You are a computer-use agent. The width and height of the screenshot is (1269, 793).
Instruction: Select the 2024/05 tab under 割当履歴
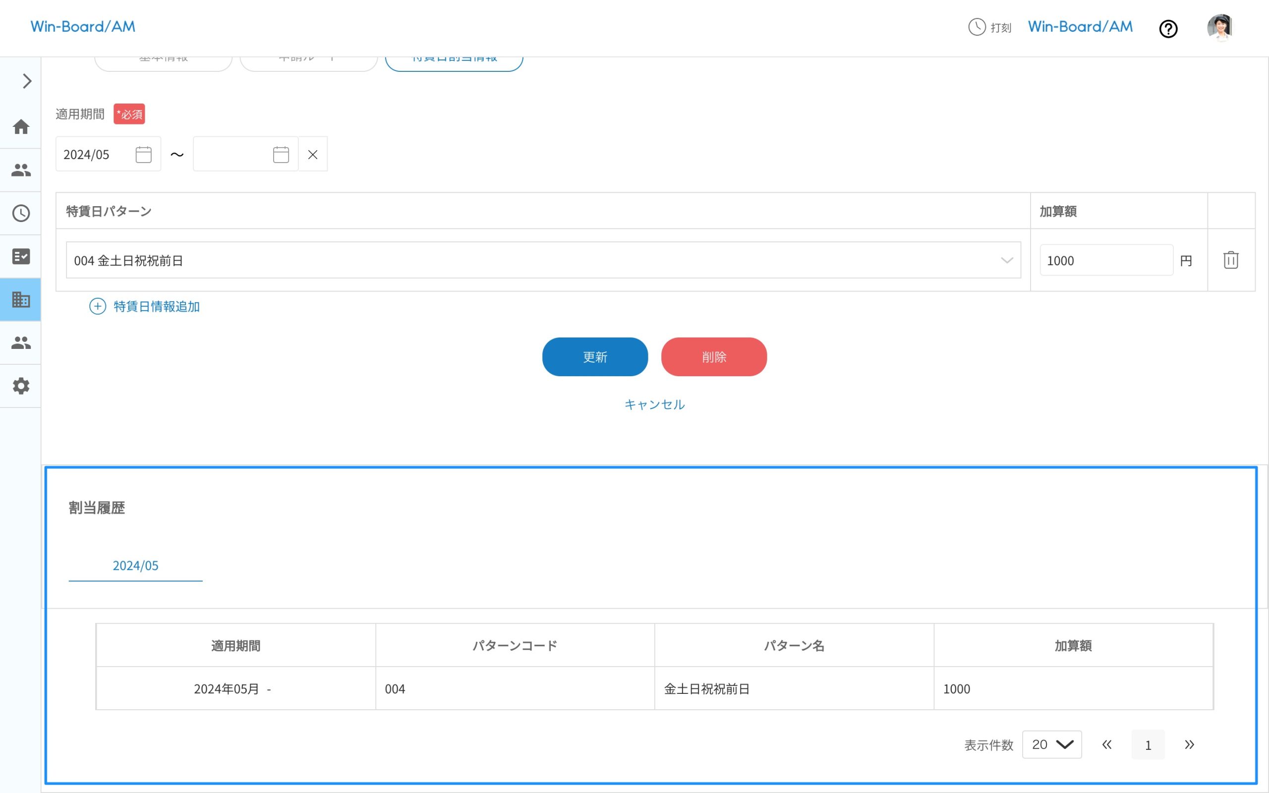point(135,566)
